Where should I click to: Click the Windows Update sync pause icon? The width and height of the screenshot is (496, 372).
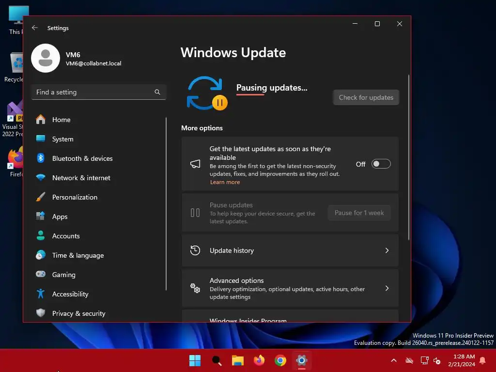tap(207, 93)
